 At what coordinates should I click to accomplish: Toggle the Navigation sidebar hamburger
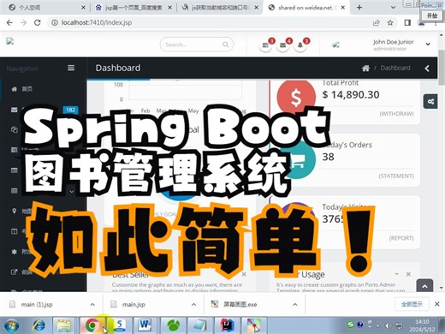[71, 68]
